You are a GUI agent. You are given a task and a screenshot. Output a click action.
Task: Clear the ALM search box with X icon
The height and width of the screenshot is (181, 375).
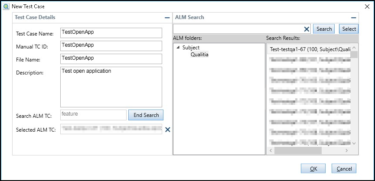coord(307,29)
